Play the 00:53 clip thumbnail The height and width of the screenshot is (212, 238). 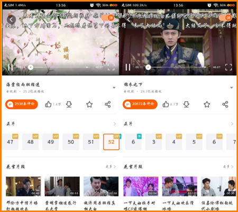pos(62,187)
